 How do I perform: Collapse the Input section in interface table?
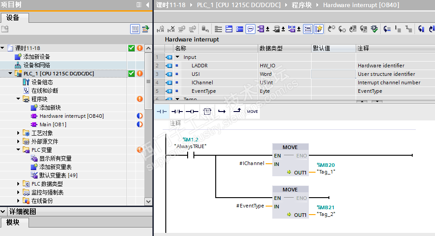[177, 57]
